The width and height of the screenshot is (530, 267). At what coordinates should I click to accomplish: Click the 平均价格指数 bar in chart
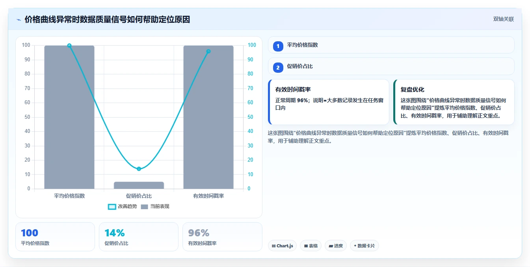pos(69,117)
